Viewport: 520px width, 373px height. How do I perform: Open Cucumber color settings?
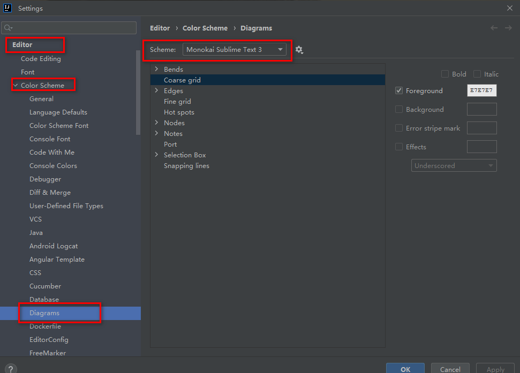click(45, 286)
